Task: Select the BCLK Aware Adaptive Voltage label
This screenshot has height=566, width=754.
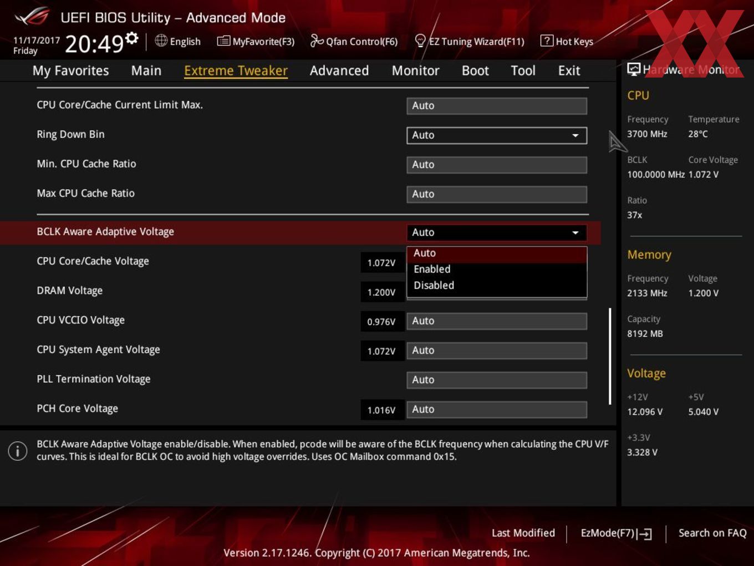Action: pos(105,231)
